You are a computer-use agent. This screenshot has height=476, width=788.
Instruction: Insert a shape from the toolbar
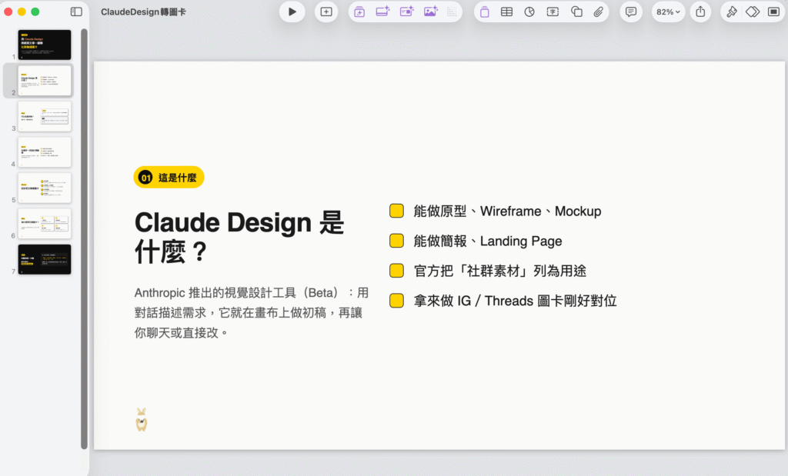click(x=576, y=12)
